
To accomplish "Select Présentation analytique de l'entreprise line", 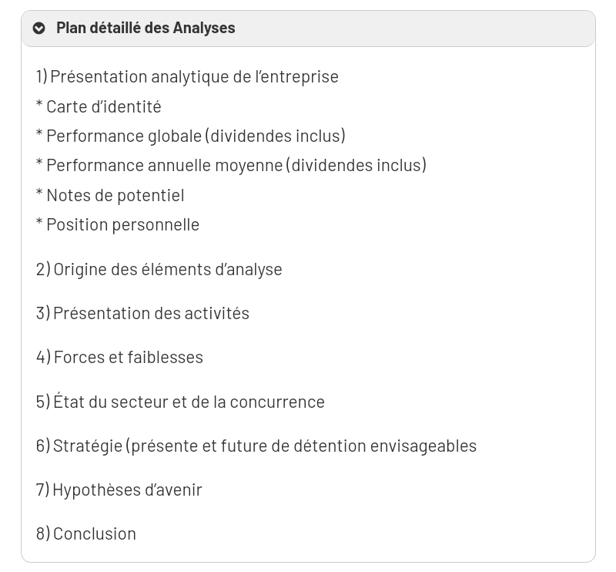I will click(x=187, y=77).
